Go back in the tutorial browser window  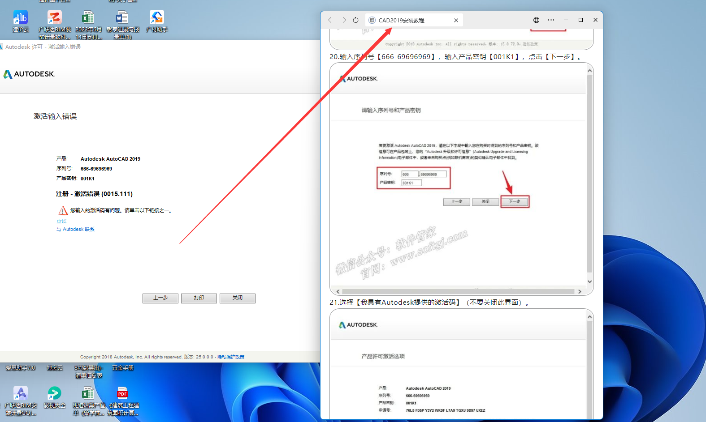[330, 20]
